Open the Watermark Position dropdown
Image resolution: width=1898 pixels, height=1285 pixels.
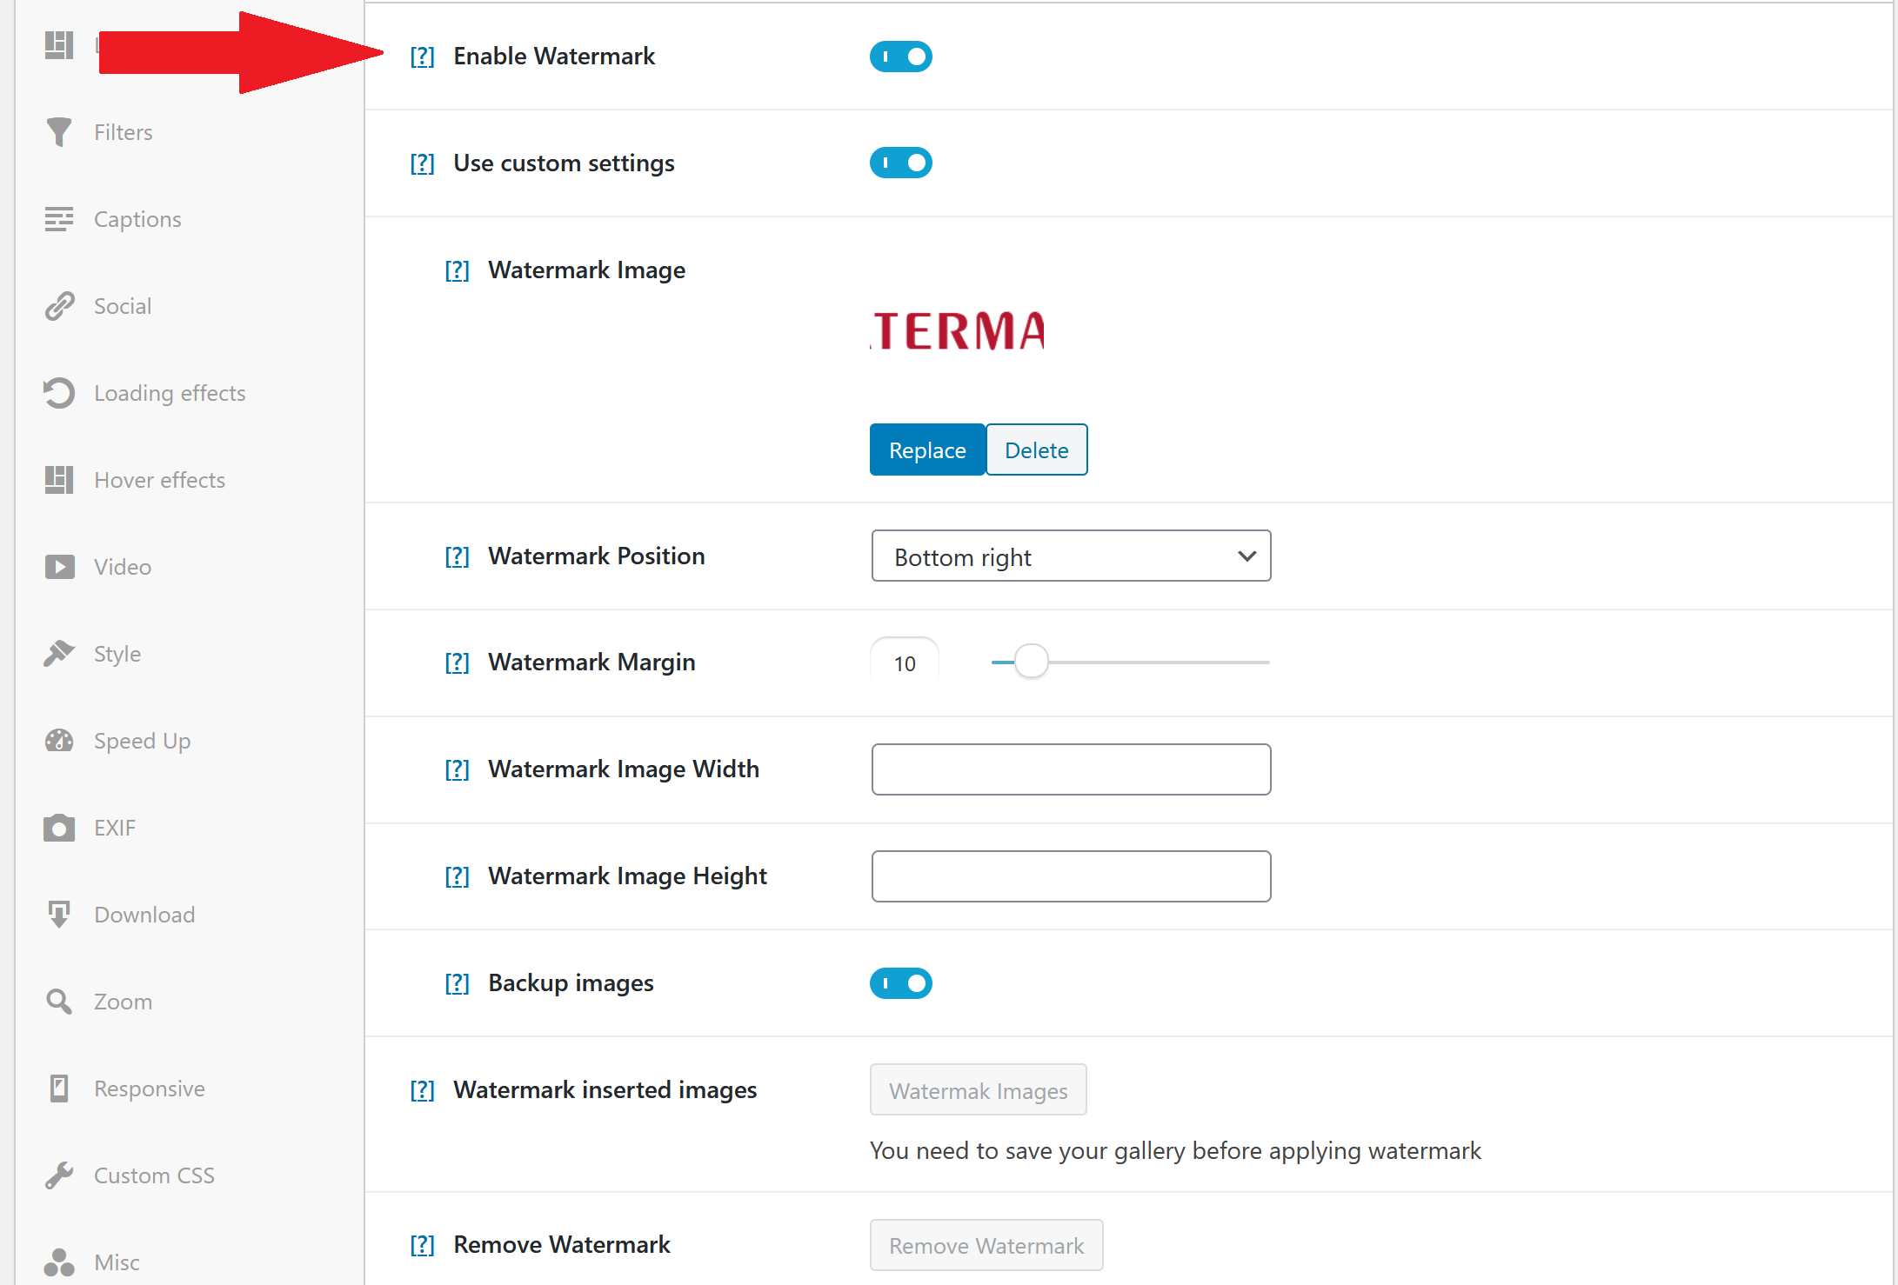click(1071, 556)
